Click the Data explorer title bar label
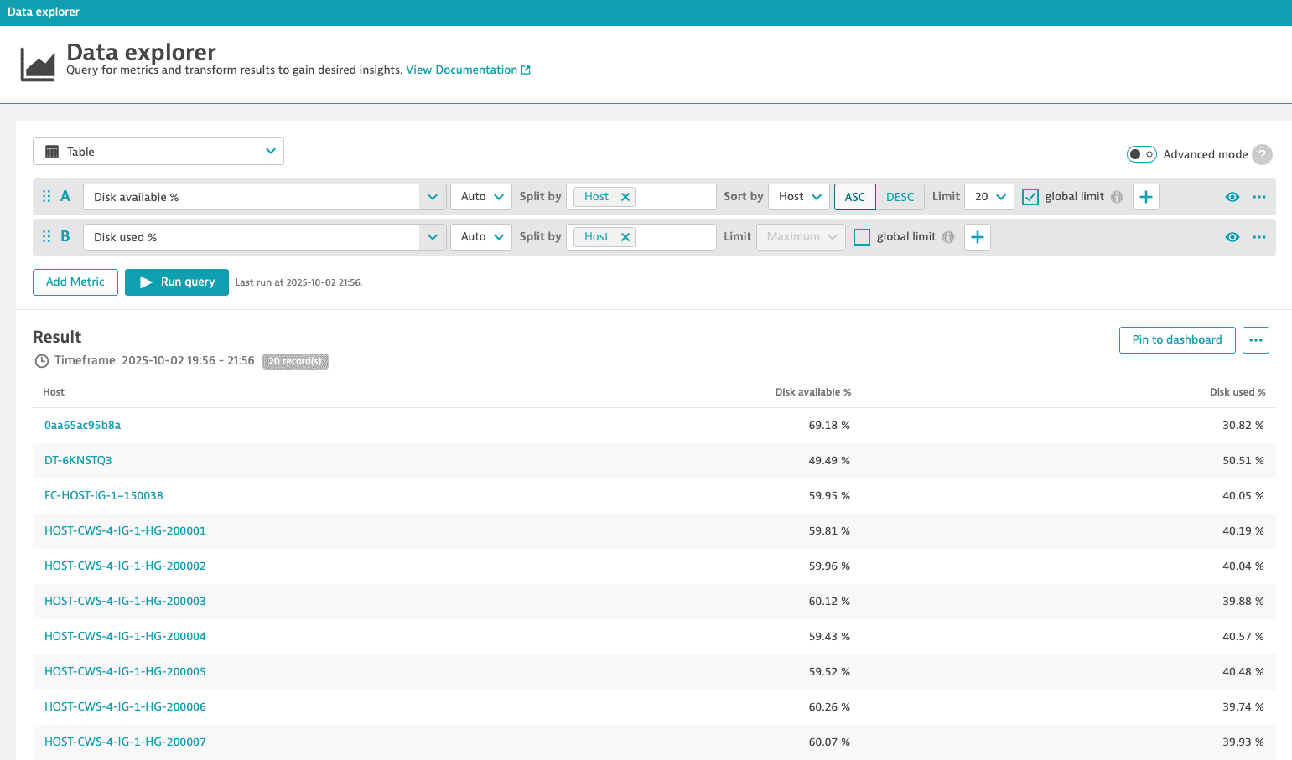This screenshot has width=1292, height=760. (44, 13)
